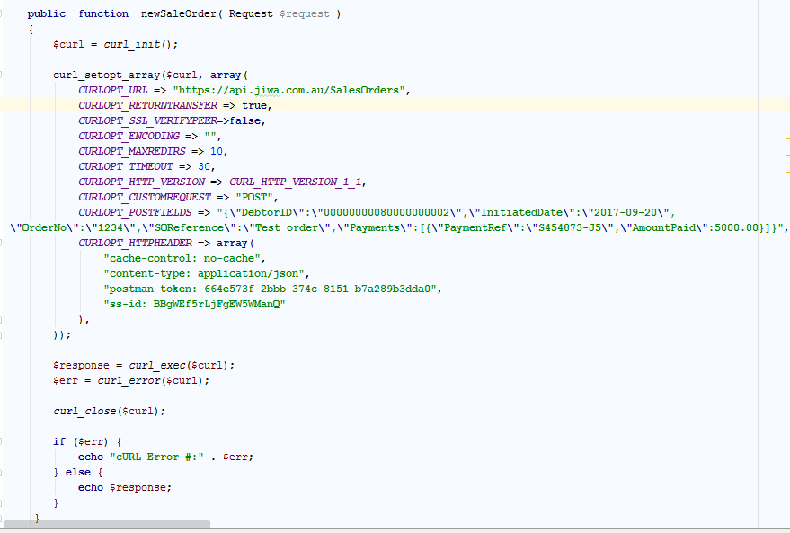Click the 'https://api.jiwa.com.au/SalesOrders' URL string
Viewport: 790px width, 533px height.
click(288, 90)
